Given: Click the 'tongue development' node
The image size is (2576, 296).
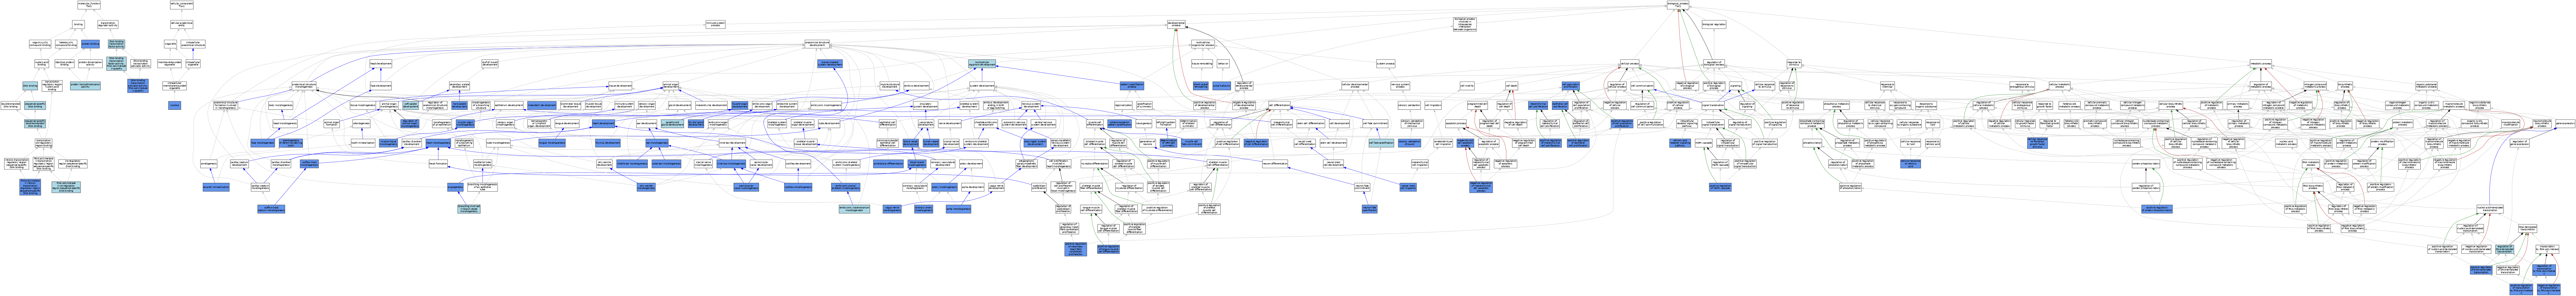Looking at the screenshot, I should click(567, 123).
